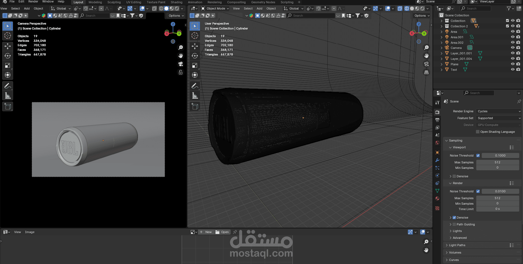Open the Window menu
Viewport: 523px width, 264px height.
tap(48, 2)
